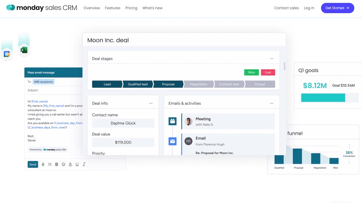Screen dimensions: 362x203
Task: Click the Proposal bar in funnel chart
Action: tap(298, 156)
